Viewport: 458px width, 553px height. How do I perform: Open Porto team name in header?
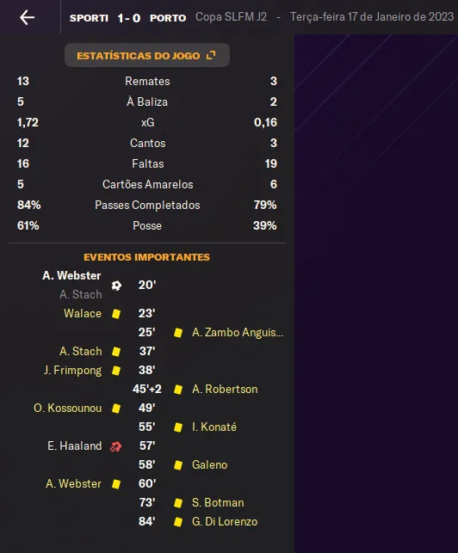[x=168, y=18]
